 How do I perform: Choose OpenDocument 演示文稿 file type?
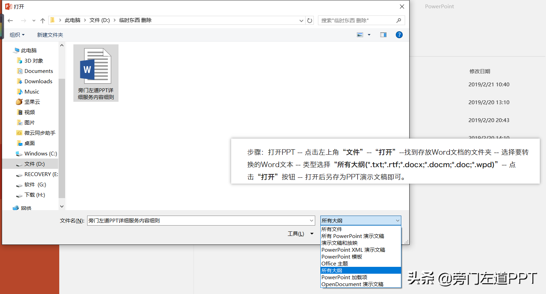pos(361,284)
